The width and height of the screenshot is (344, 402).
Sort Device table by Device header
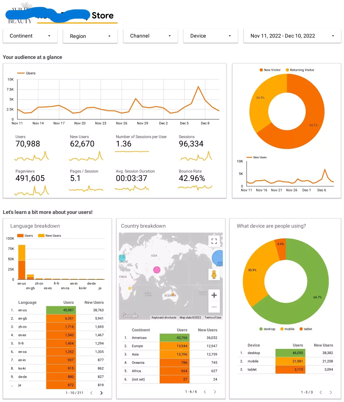click(254, 345)
